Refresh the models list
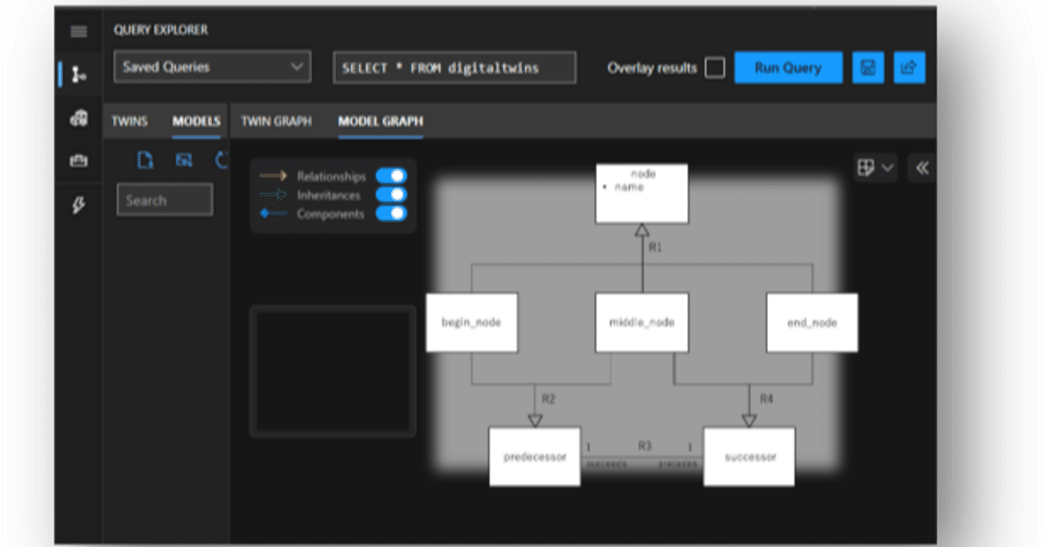 point(221,160)
